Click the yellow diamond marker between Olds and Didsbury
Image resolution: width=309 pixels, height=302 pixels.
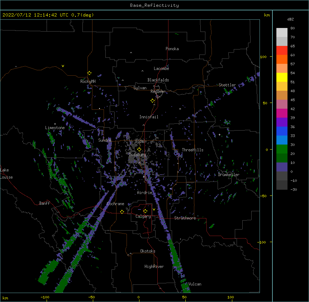pos(139,150)
